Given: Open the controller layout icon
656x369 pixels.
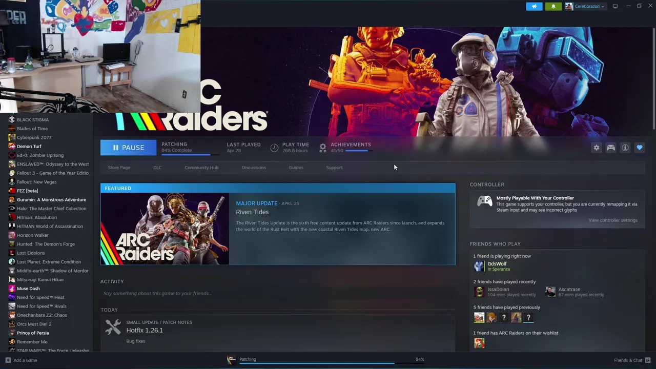Looking at the screenshot, I should (x=610, y=148).
